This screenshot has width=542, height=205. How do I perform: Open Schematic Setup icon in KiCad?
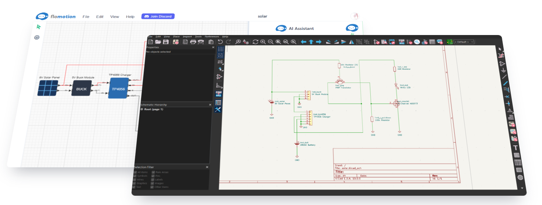pos(176,42)
